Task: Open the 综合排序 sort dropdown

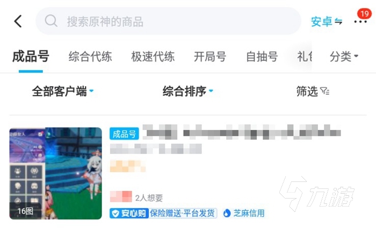Action: click(188, 91)
